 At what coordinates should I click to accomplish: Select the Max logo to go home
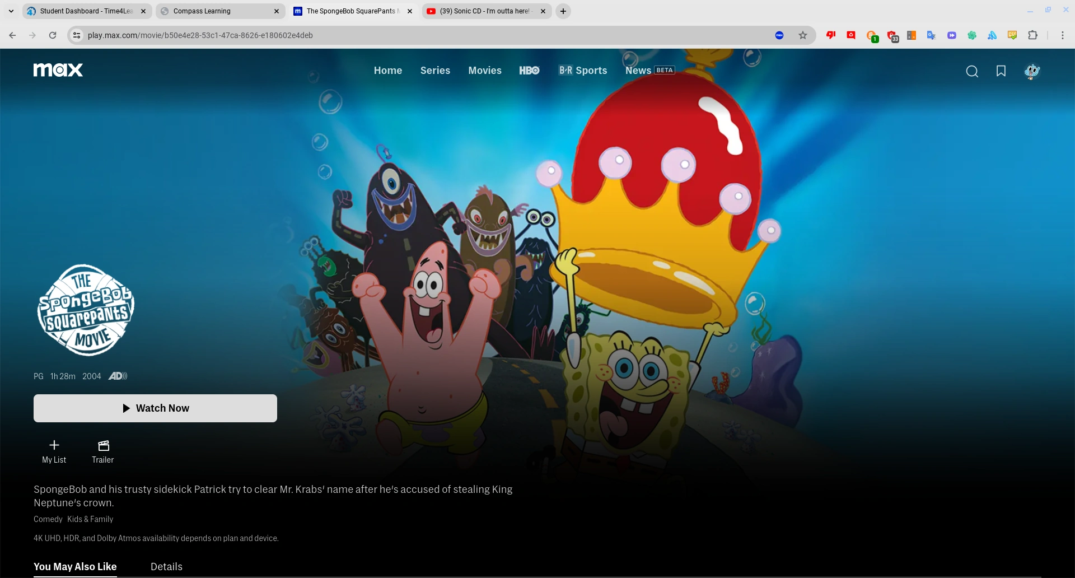[58, 70]
